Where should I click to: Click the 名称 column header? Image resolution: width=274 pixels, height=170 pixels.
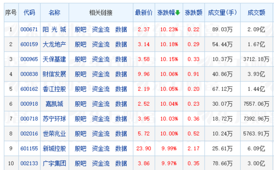point(54,13)
